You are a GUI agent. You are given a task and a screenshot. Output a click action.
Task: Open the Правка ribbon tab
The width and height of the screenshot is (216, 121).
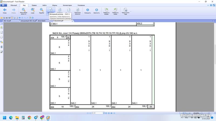click(x=34, y=5)
